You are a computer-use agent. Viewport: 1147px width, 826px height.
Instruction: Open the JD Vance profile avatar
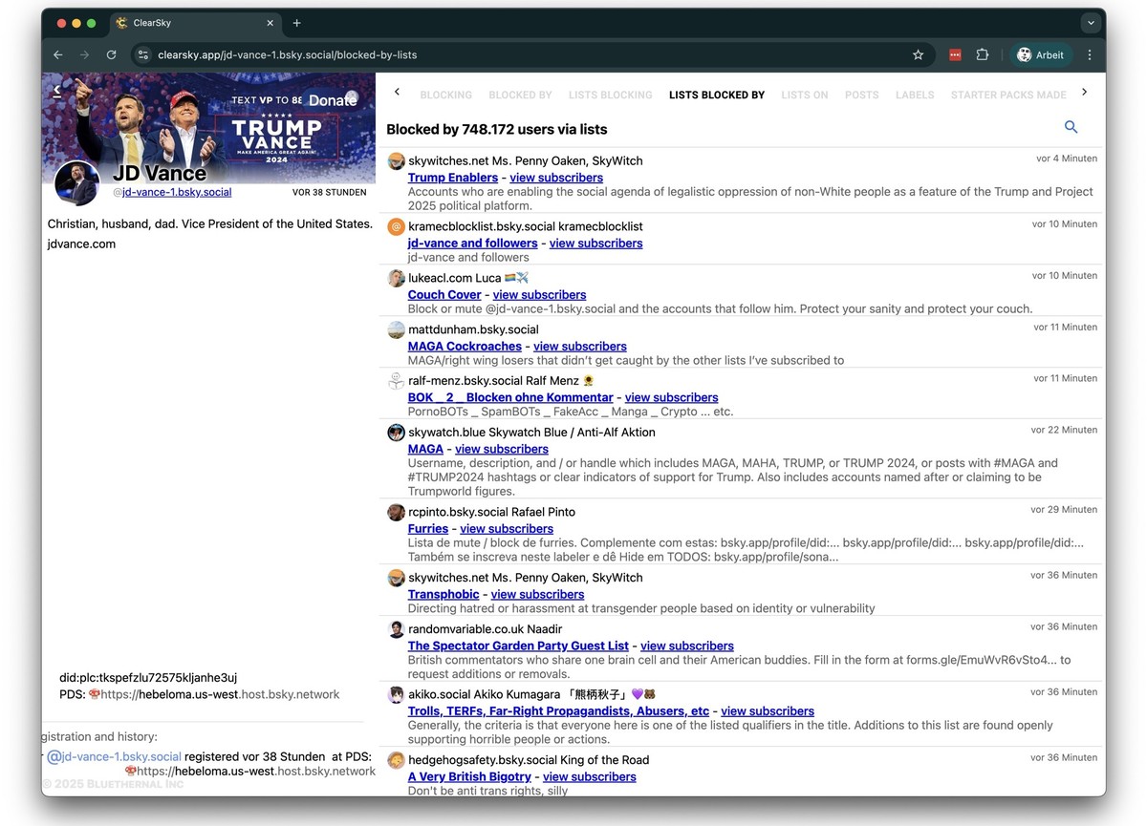pyautogui.click(x=76, y=182)
